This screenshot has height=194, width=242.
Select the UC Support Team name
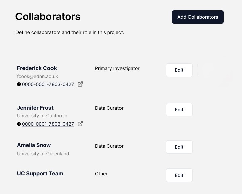pyautogui.click(x=40, y=173)
